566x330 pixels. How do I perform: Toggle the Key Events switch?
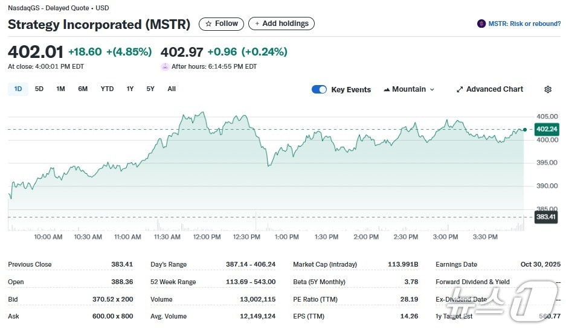(x=319, y=89)
